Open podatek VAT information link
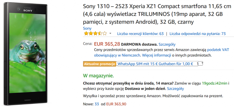The width and height of the screenshot is (234, 107). pyautogui.click(x=218, y=50)
